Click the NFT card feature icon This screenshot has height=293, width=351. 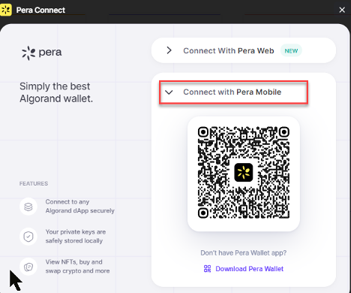(x=28, y=267)
